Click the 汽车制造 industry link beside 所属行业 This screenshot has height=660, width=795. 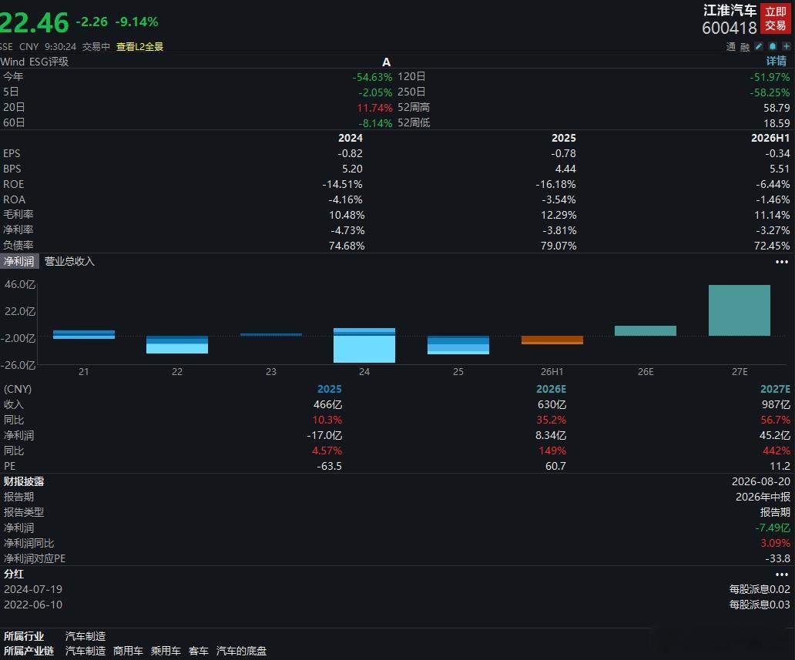pyautogui.click(x=86, y=636)
